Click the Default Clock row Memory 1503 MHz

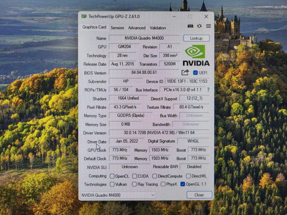(x=160, y=158)
